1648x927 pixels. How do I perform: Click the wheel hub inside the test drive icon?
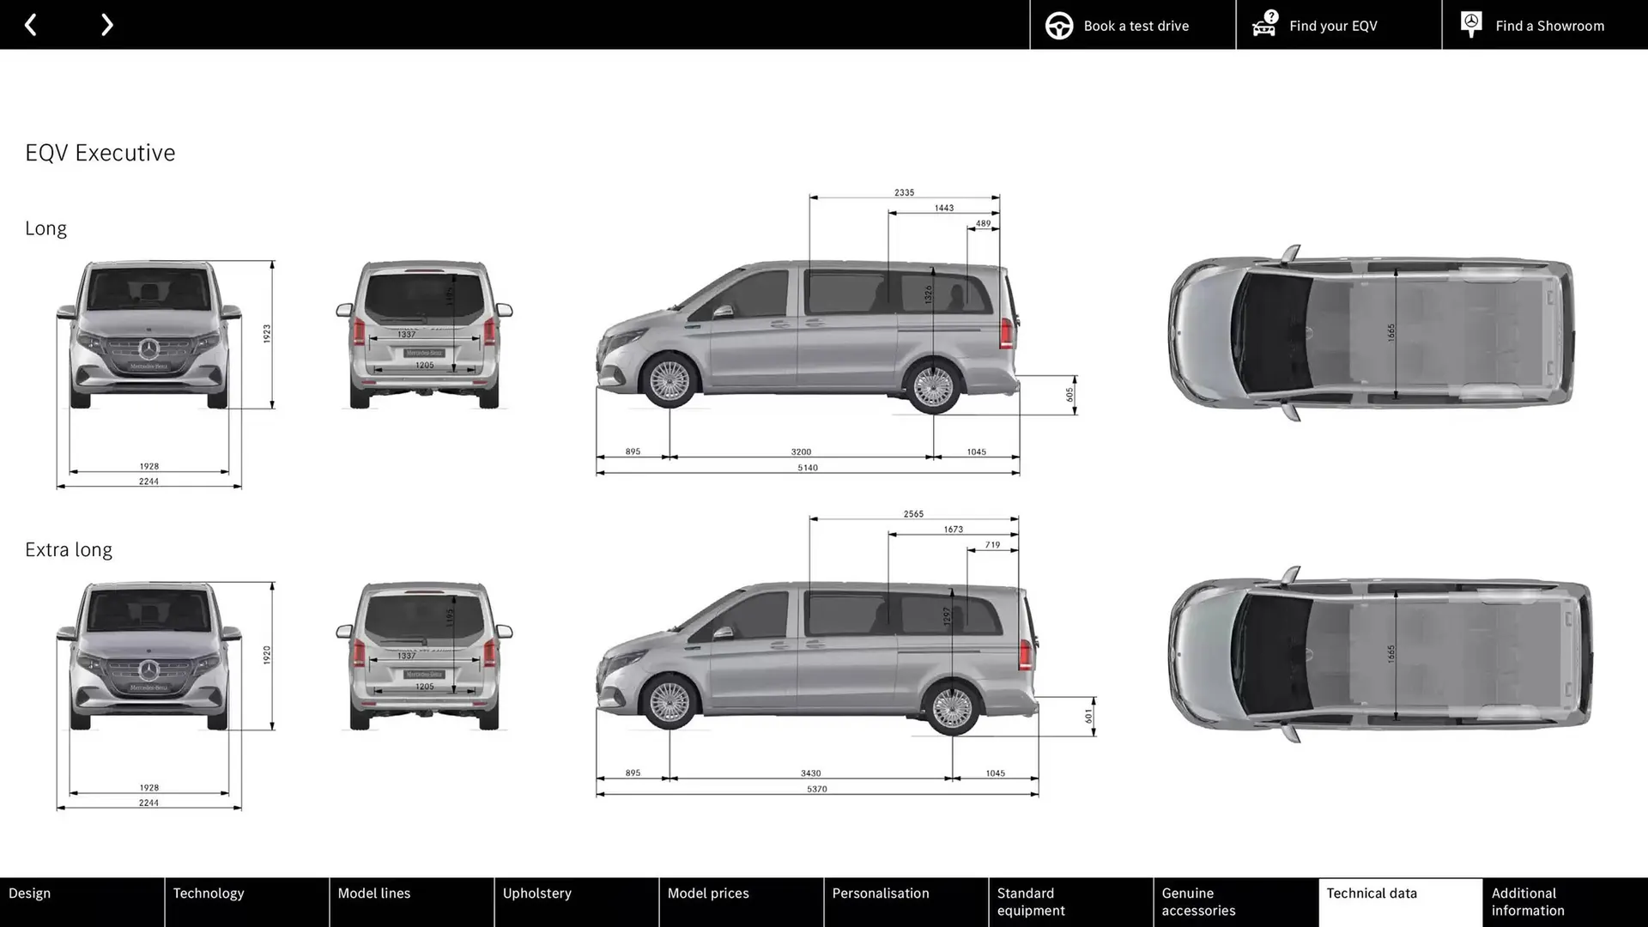coord(1058,25)
